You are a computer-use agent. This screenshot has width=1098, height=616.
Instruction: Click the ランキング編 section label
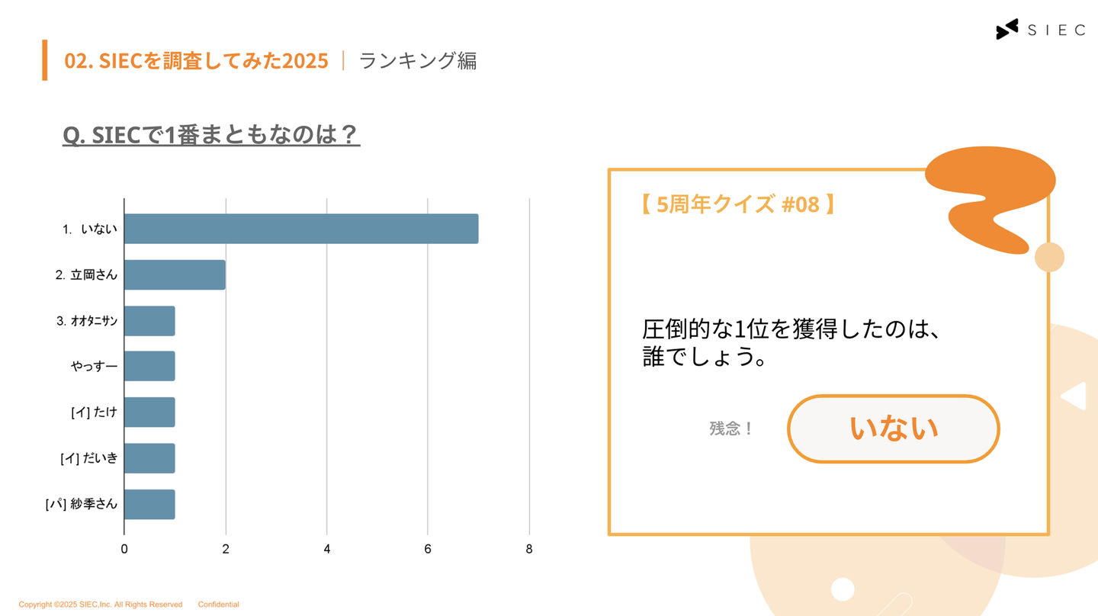tap(418, 60)
